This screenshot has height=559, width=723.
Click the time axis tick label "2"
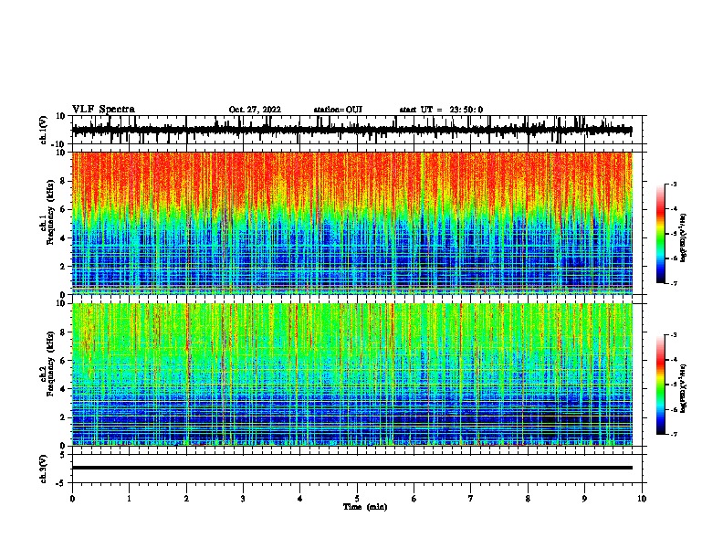(186, 499)
